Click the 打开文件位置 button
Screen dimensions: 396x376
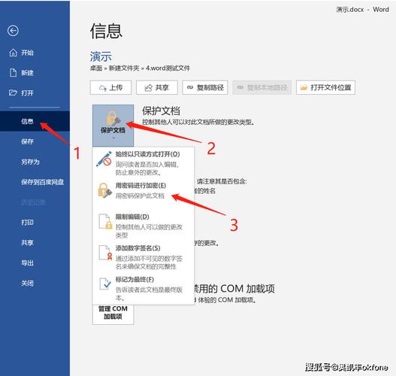pos(325,87)
